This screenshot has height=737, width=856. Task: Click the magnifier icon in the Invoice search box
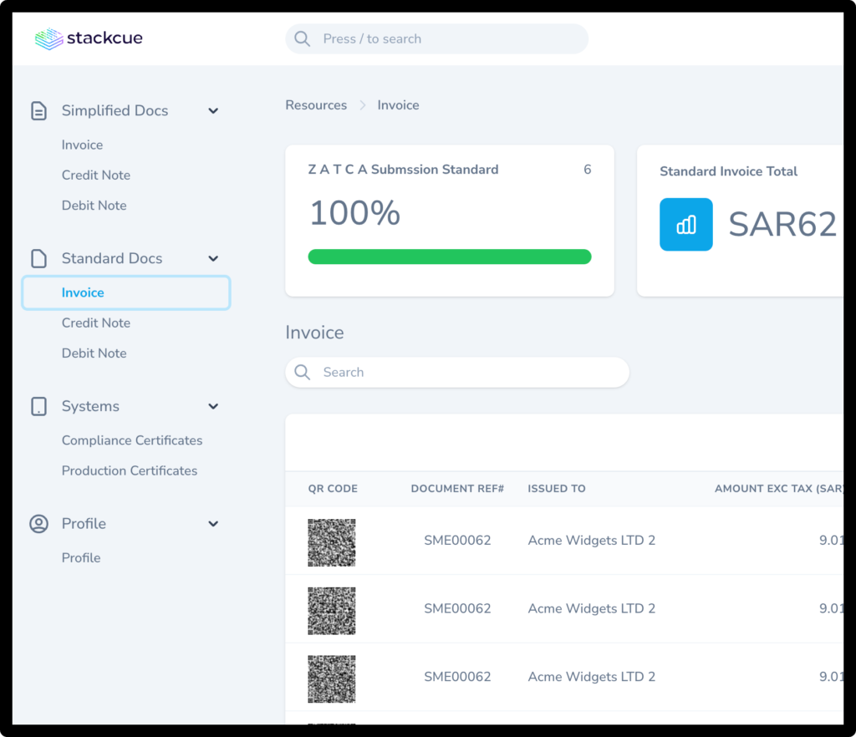(302, 372)
